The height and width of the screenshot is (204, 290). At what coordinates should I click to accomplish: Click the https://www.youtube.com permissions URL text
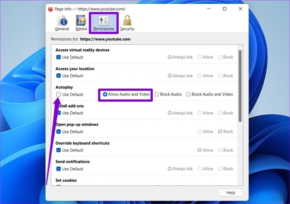(105, 39)
